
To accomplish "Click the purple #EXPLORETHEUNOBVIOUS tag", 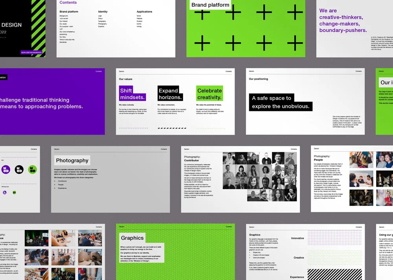I will (x=31, y=53).
